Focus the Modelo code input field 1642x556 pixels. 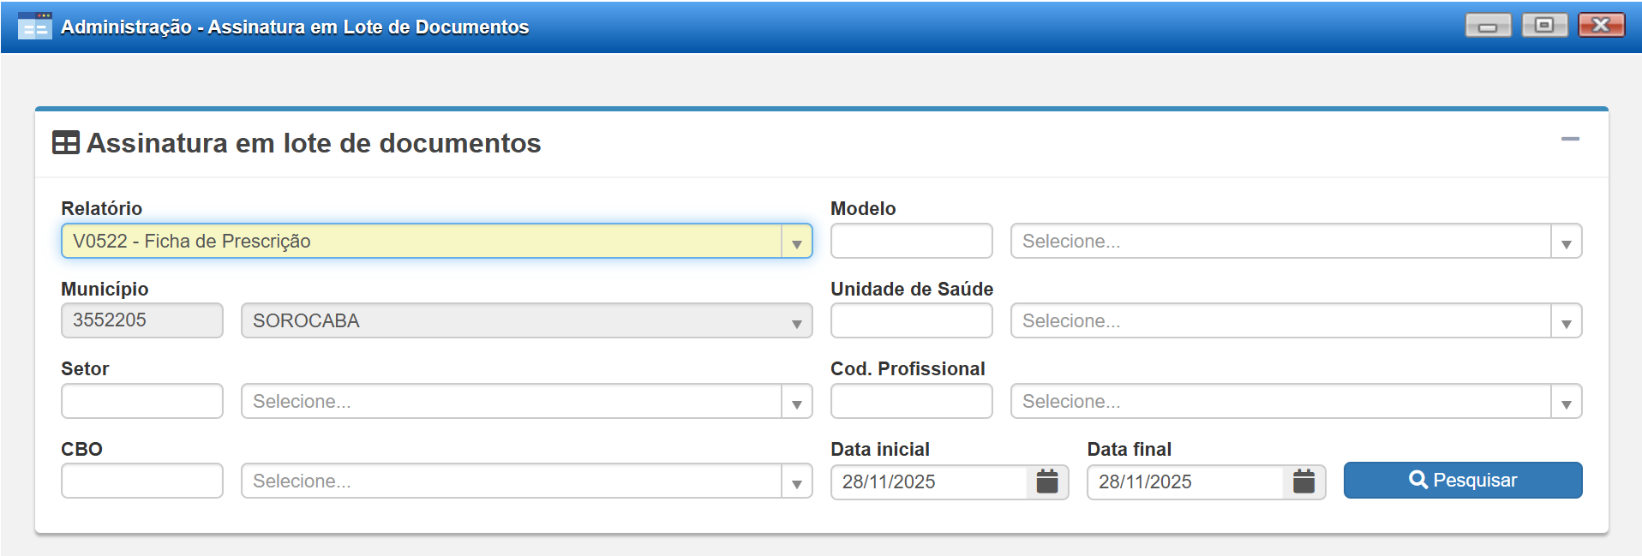[x=911, y=242]
